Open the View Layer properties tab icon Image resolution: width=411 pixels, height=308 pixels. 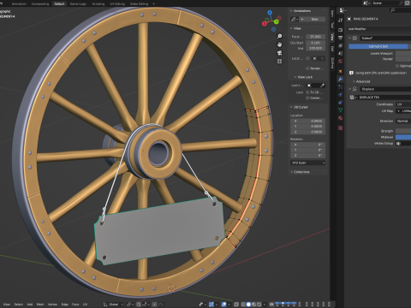340,45
